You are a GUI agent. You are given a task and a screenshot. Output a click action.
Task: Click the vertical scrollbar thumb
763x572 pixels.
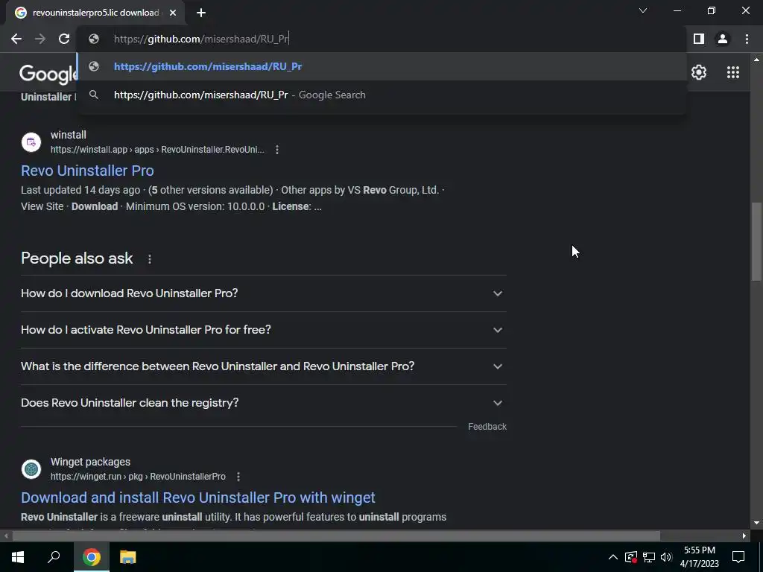pyautogui.click(x=756, y=242)
